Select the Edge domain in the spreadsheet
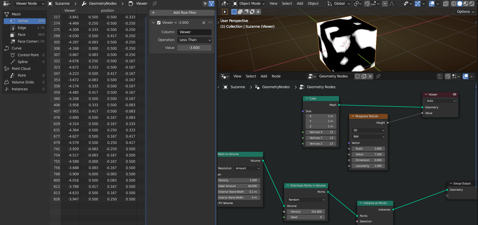Viewport: 478px width, 225px height. point(22,28)
